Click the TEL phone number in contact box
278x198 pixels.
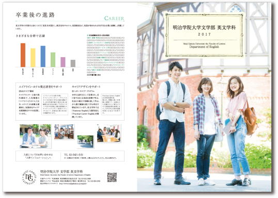pos(73,155)
